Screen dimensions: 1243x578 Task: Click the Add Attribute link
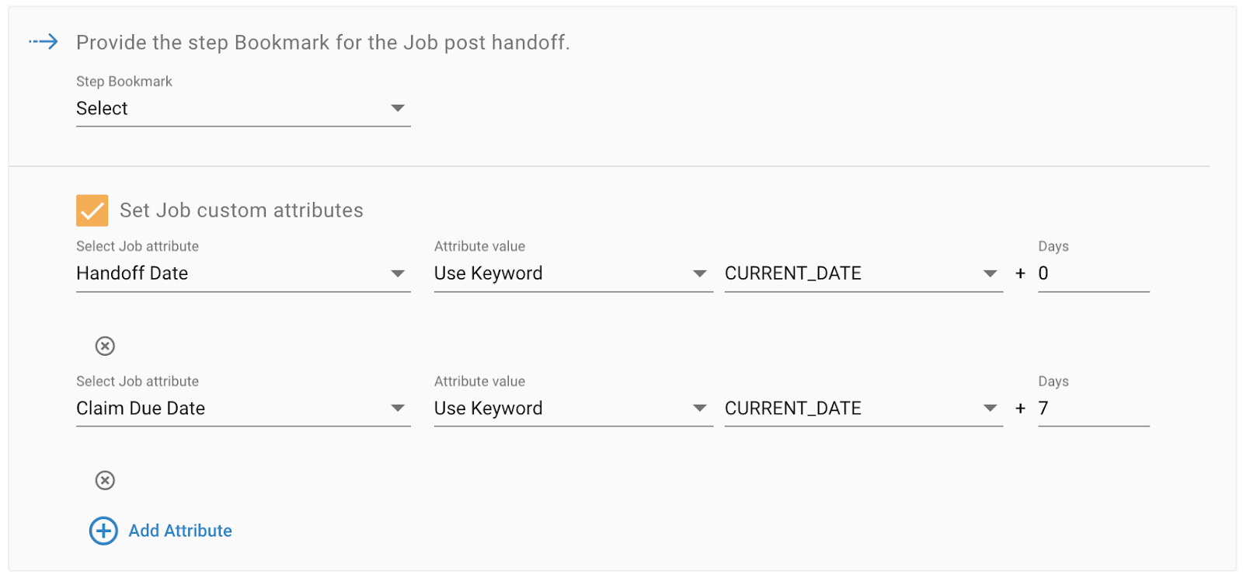tap(180, 531)
